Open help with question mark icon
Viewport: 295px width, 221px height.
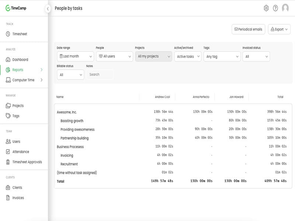(x=275, y=8)
